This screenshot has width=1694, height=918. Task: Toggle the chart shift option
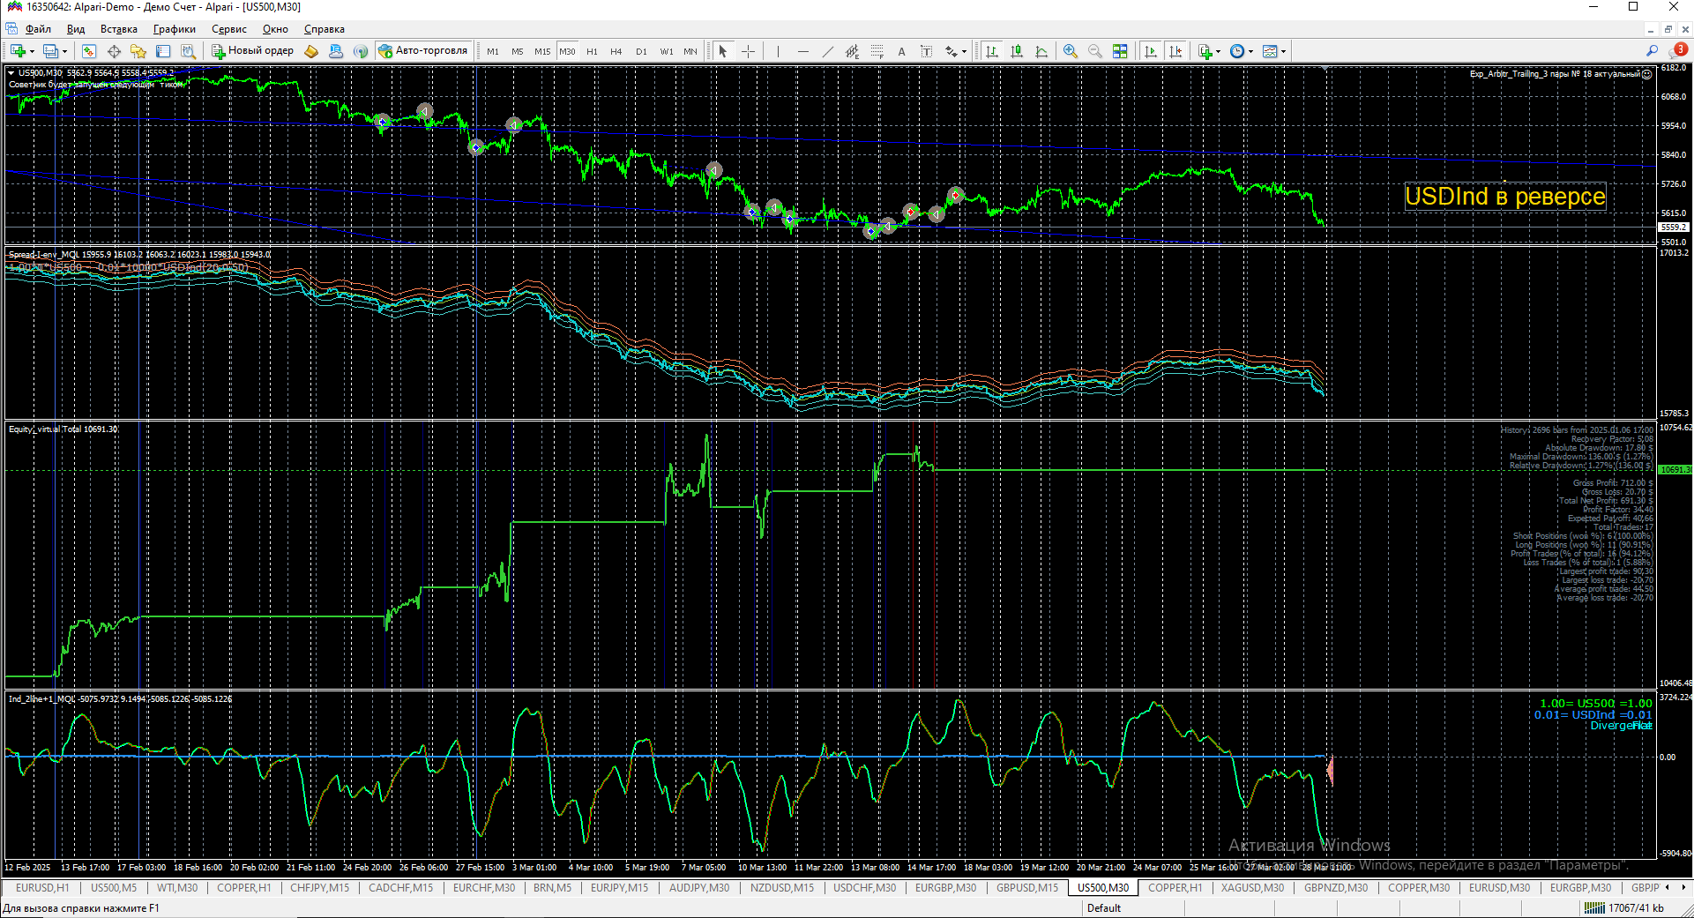click(x=1175, y=51)
